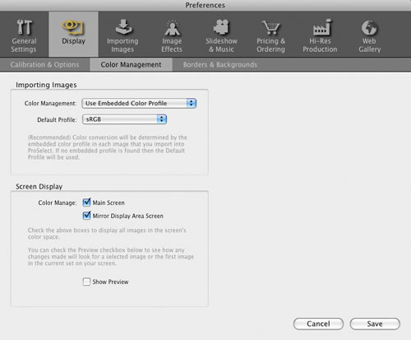The height and width of the screenshot is (340, 411).
Task: Switch to Calibration & Options tab
Action: click(x=44, y=65)
